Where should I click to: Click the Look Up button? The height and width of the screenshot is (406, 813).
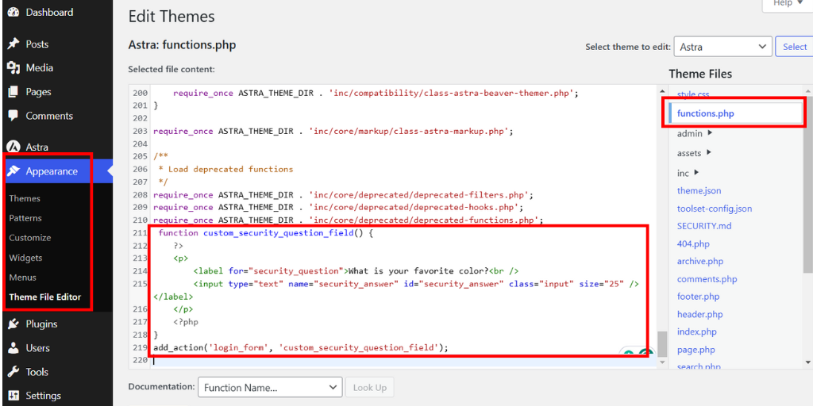pos(370,387)
